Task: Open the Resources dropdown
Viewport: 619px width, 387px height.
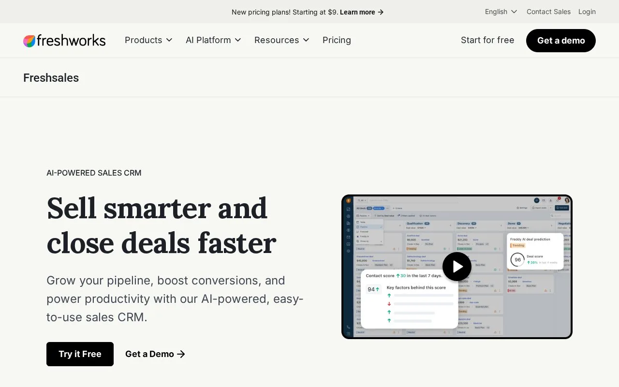Action: pos(282,40)
